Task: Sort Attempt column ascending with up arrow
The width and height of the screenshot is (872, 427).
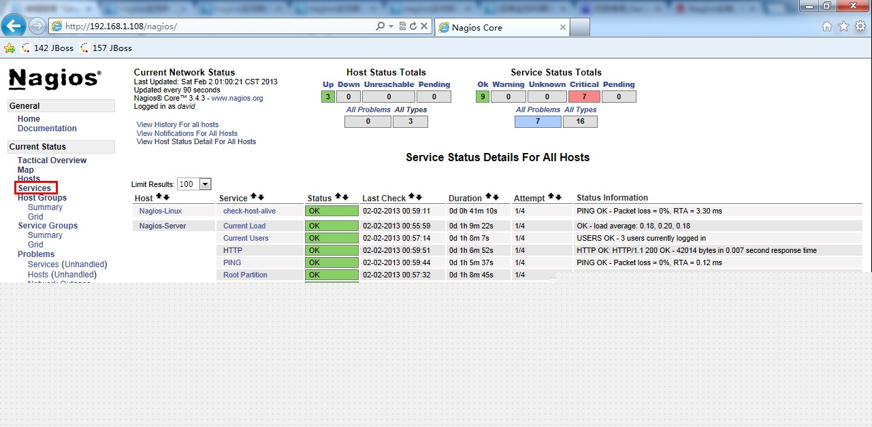Action: coord(551,197)
